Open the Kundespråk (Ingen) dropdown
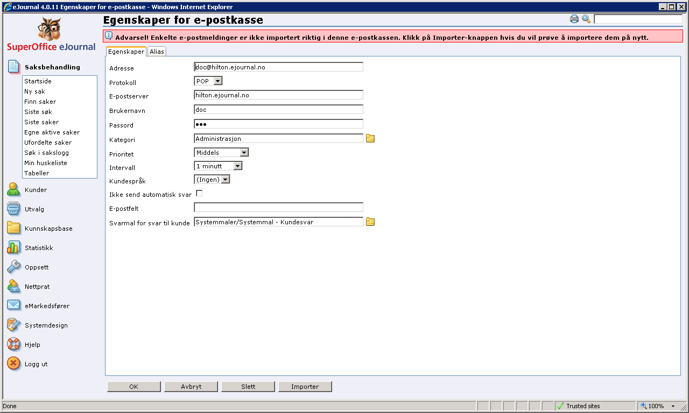Screen dimensions: 689x413 click(x=212, y=179)
